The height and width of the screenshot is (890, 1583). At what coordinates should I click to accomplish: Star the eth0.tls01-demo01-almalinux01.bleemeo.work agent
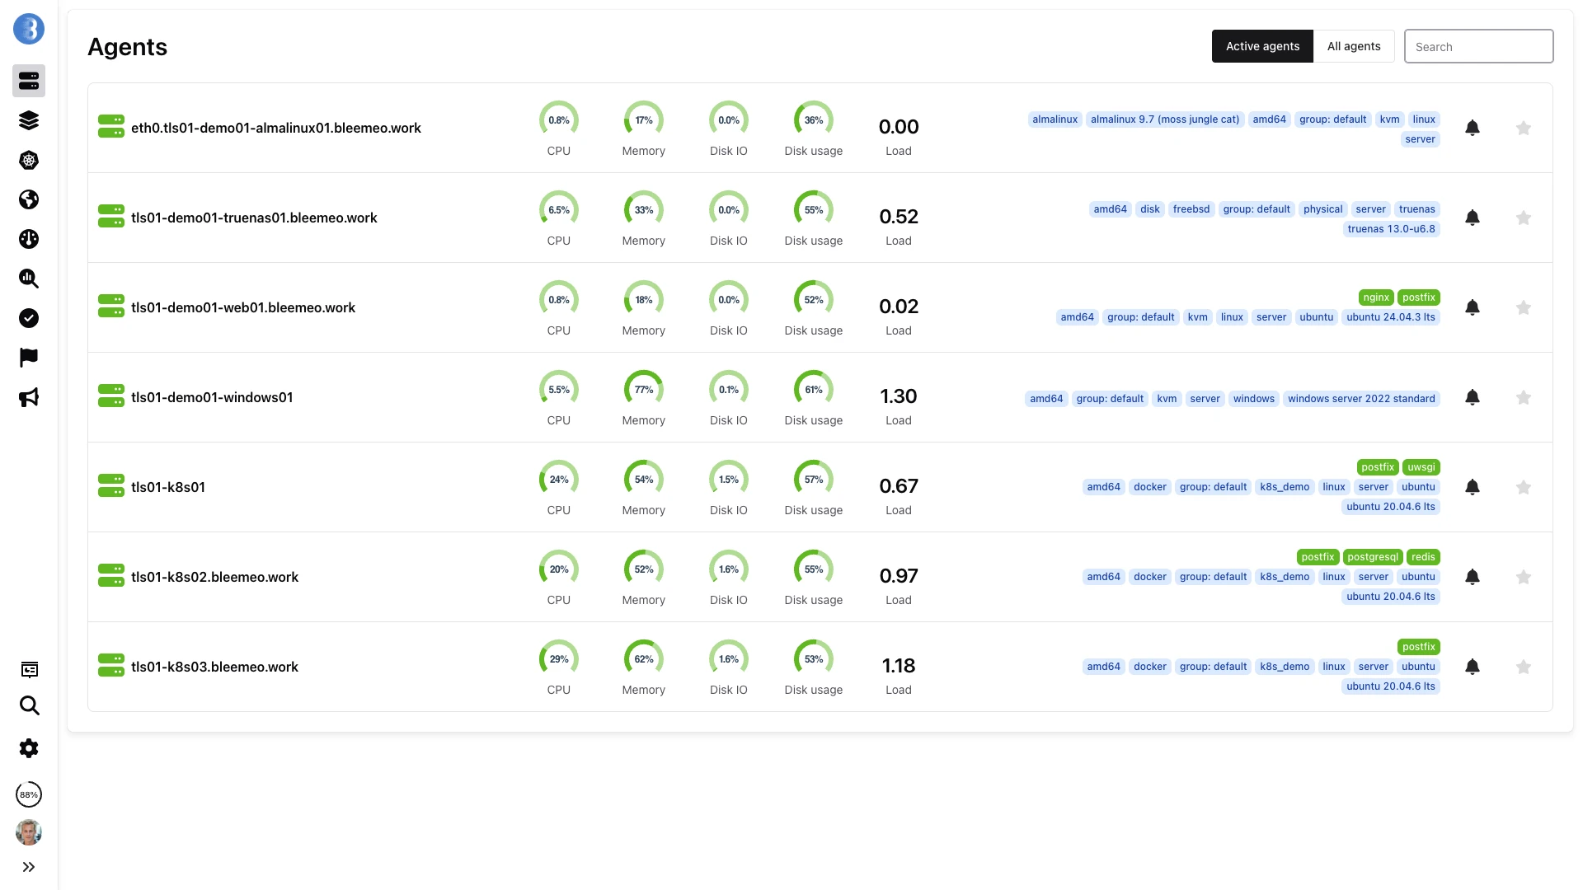click(x=1523, y=128)
